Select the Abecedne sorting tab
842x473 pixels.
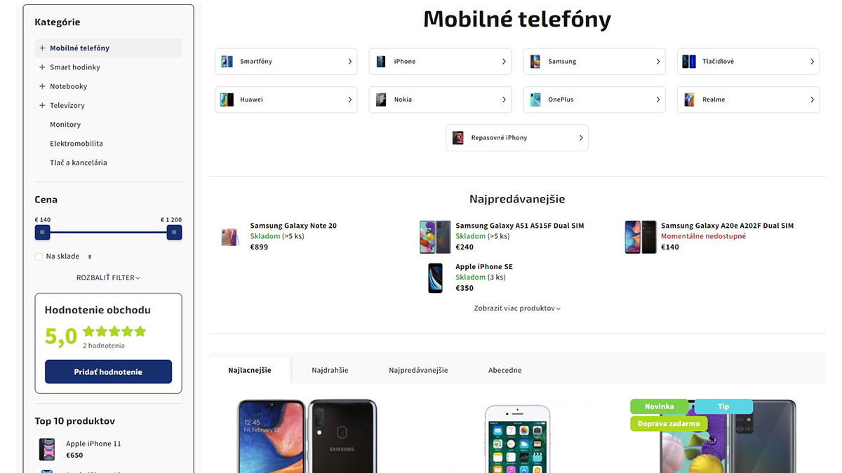point(505,370)
